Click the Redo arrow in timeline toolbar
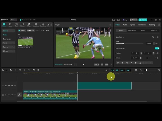The width and height of the screenshot is (162, 121). (x=15, y=70)
